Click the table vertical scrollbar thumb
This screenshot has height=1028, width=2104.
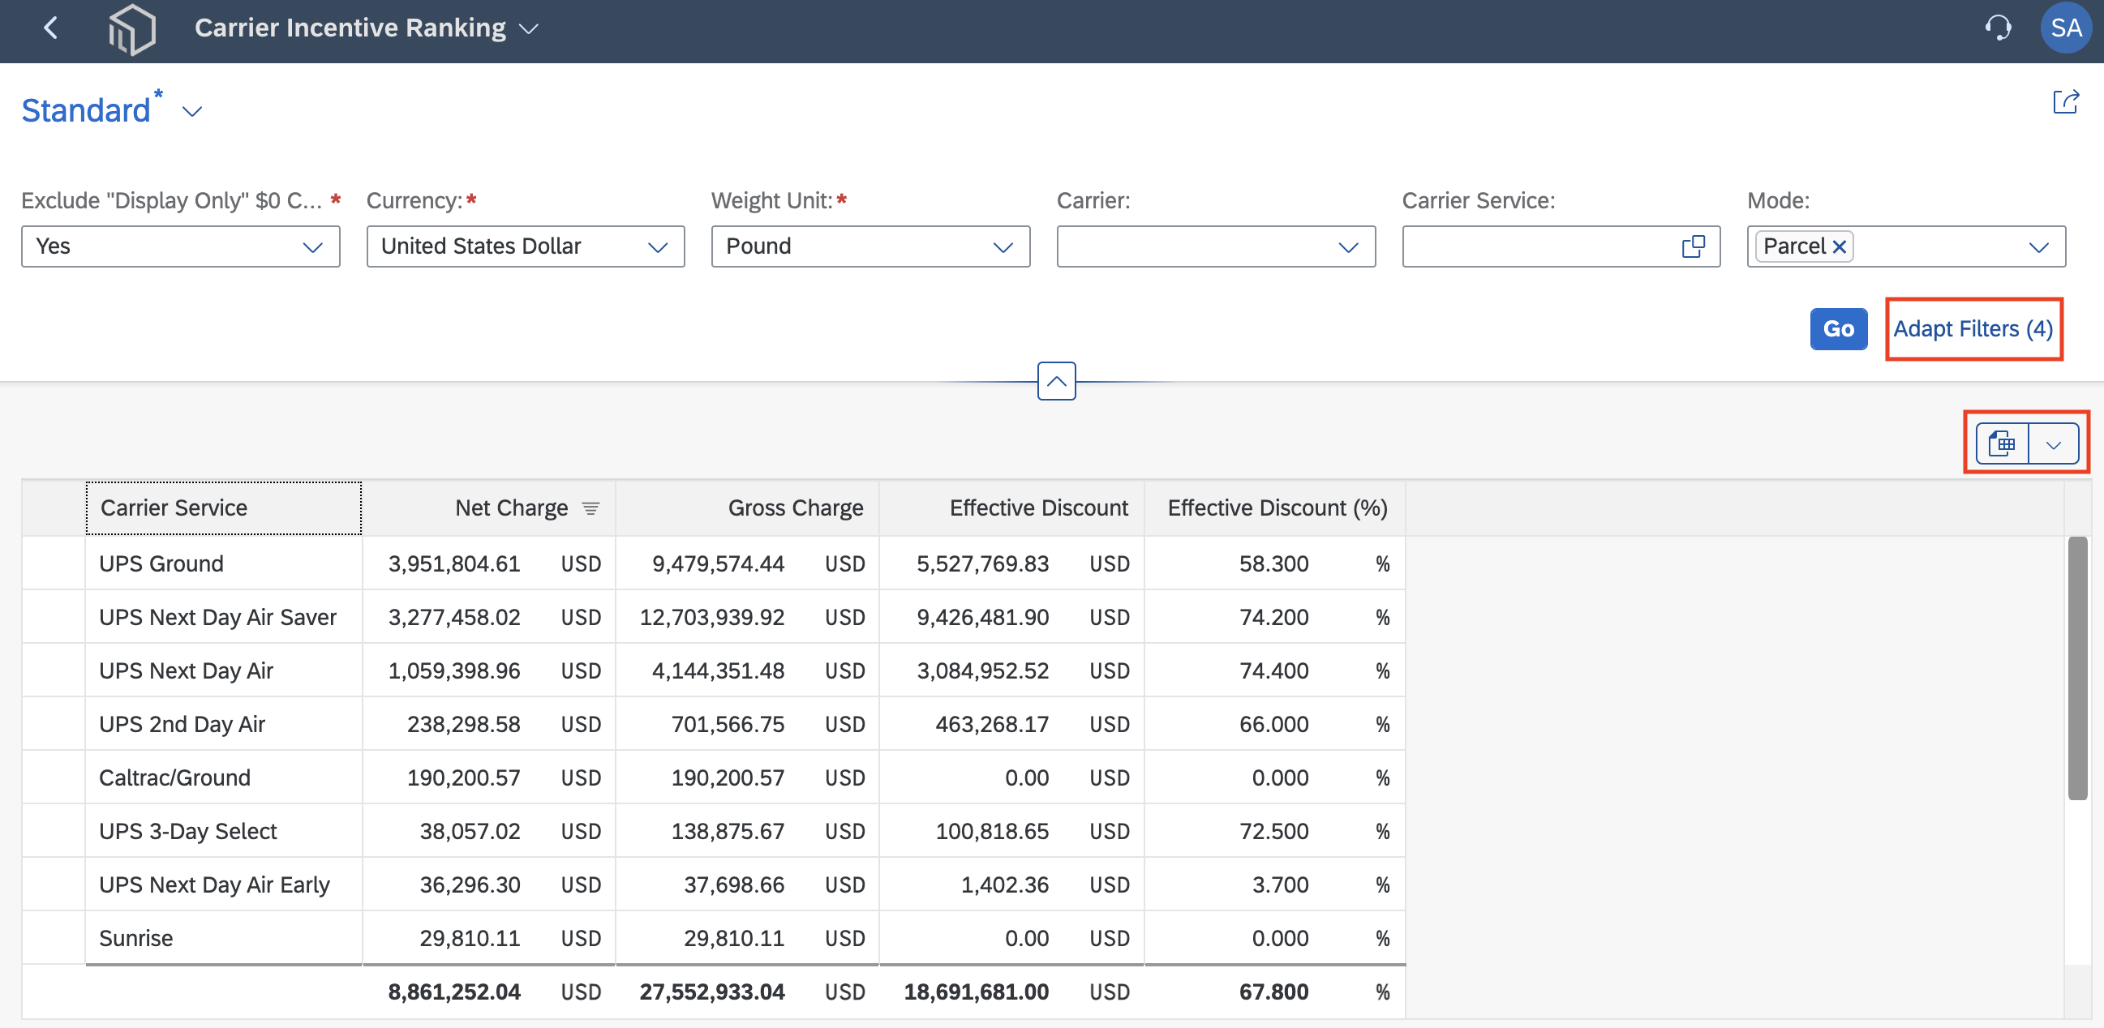tap(2077, 668)
